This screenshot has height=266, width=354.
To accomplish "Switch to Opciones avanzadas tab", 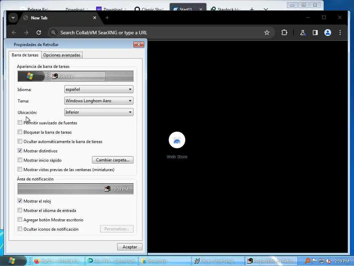I will (62, 55).
